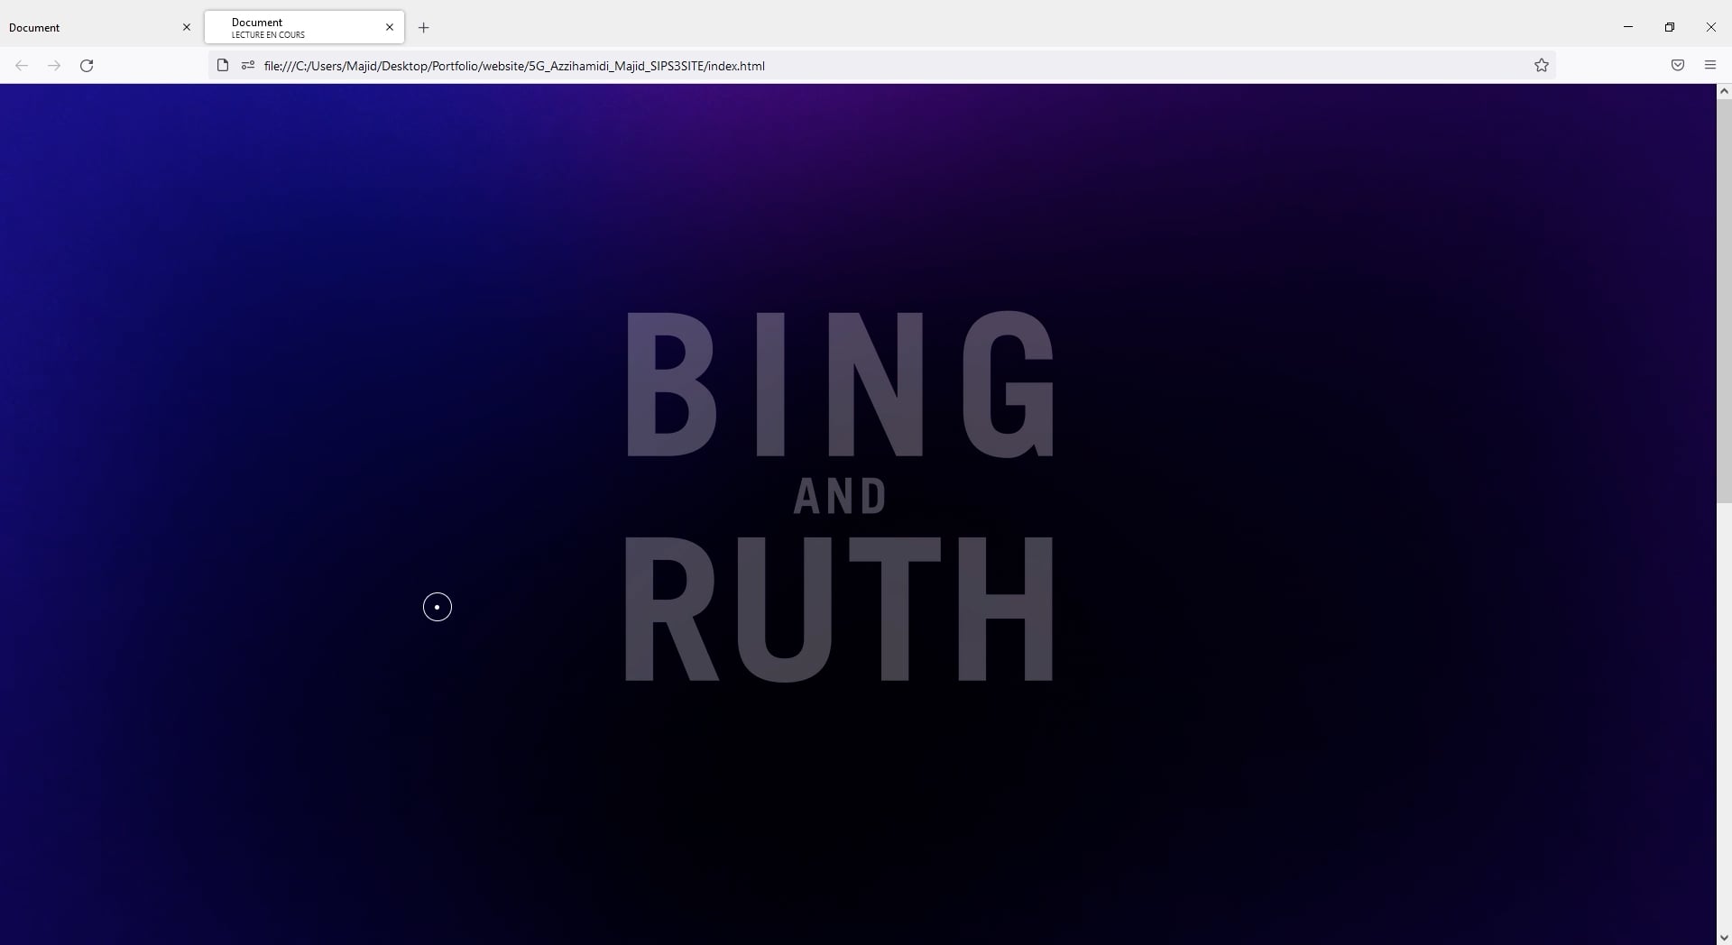1732x945 pixels.
Task: Open the Firefox application menu
Action: point(1709,65)
